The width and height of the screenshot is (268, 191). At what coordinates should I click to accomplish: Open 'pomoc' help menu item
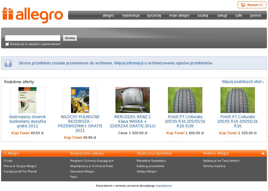click(x=256, y=15)
